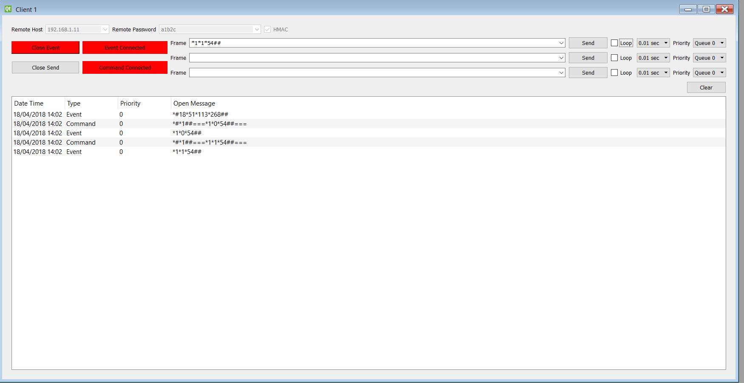Expand third Frame history dropdown arrow
The height and width of the screenshot is (383, 744).
click(x=561, y=73)
